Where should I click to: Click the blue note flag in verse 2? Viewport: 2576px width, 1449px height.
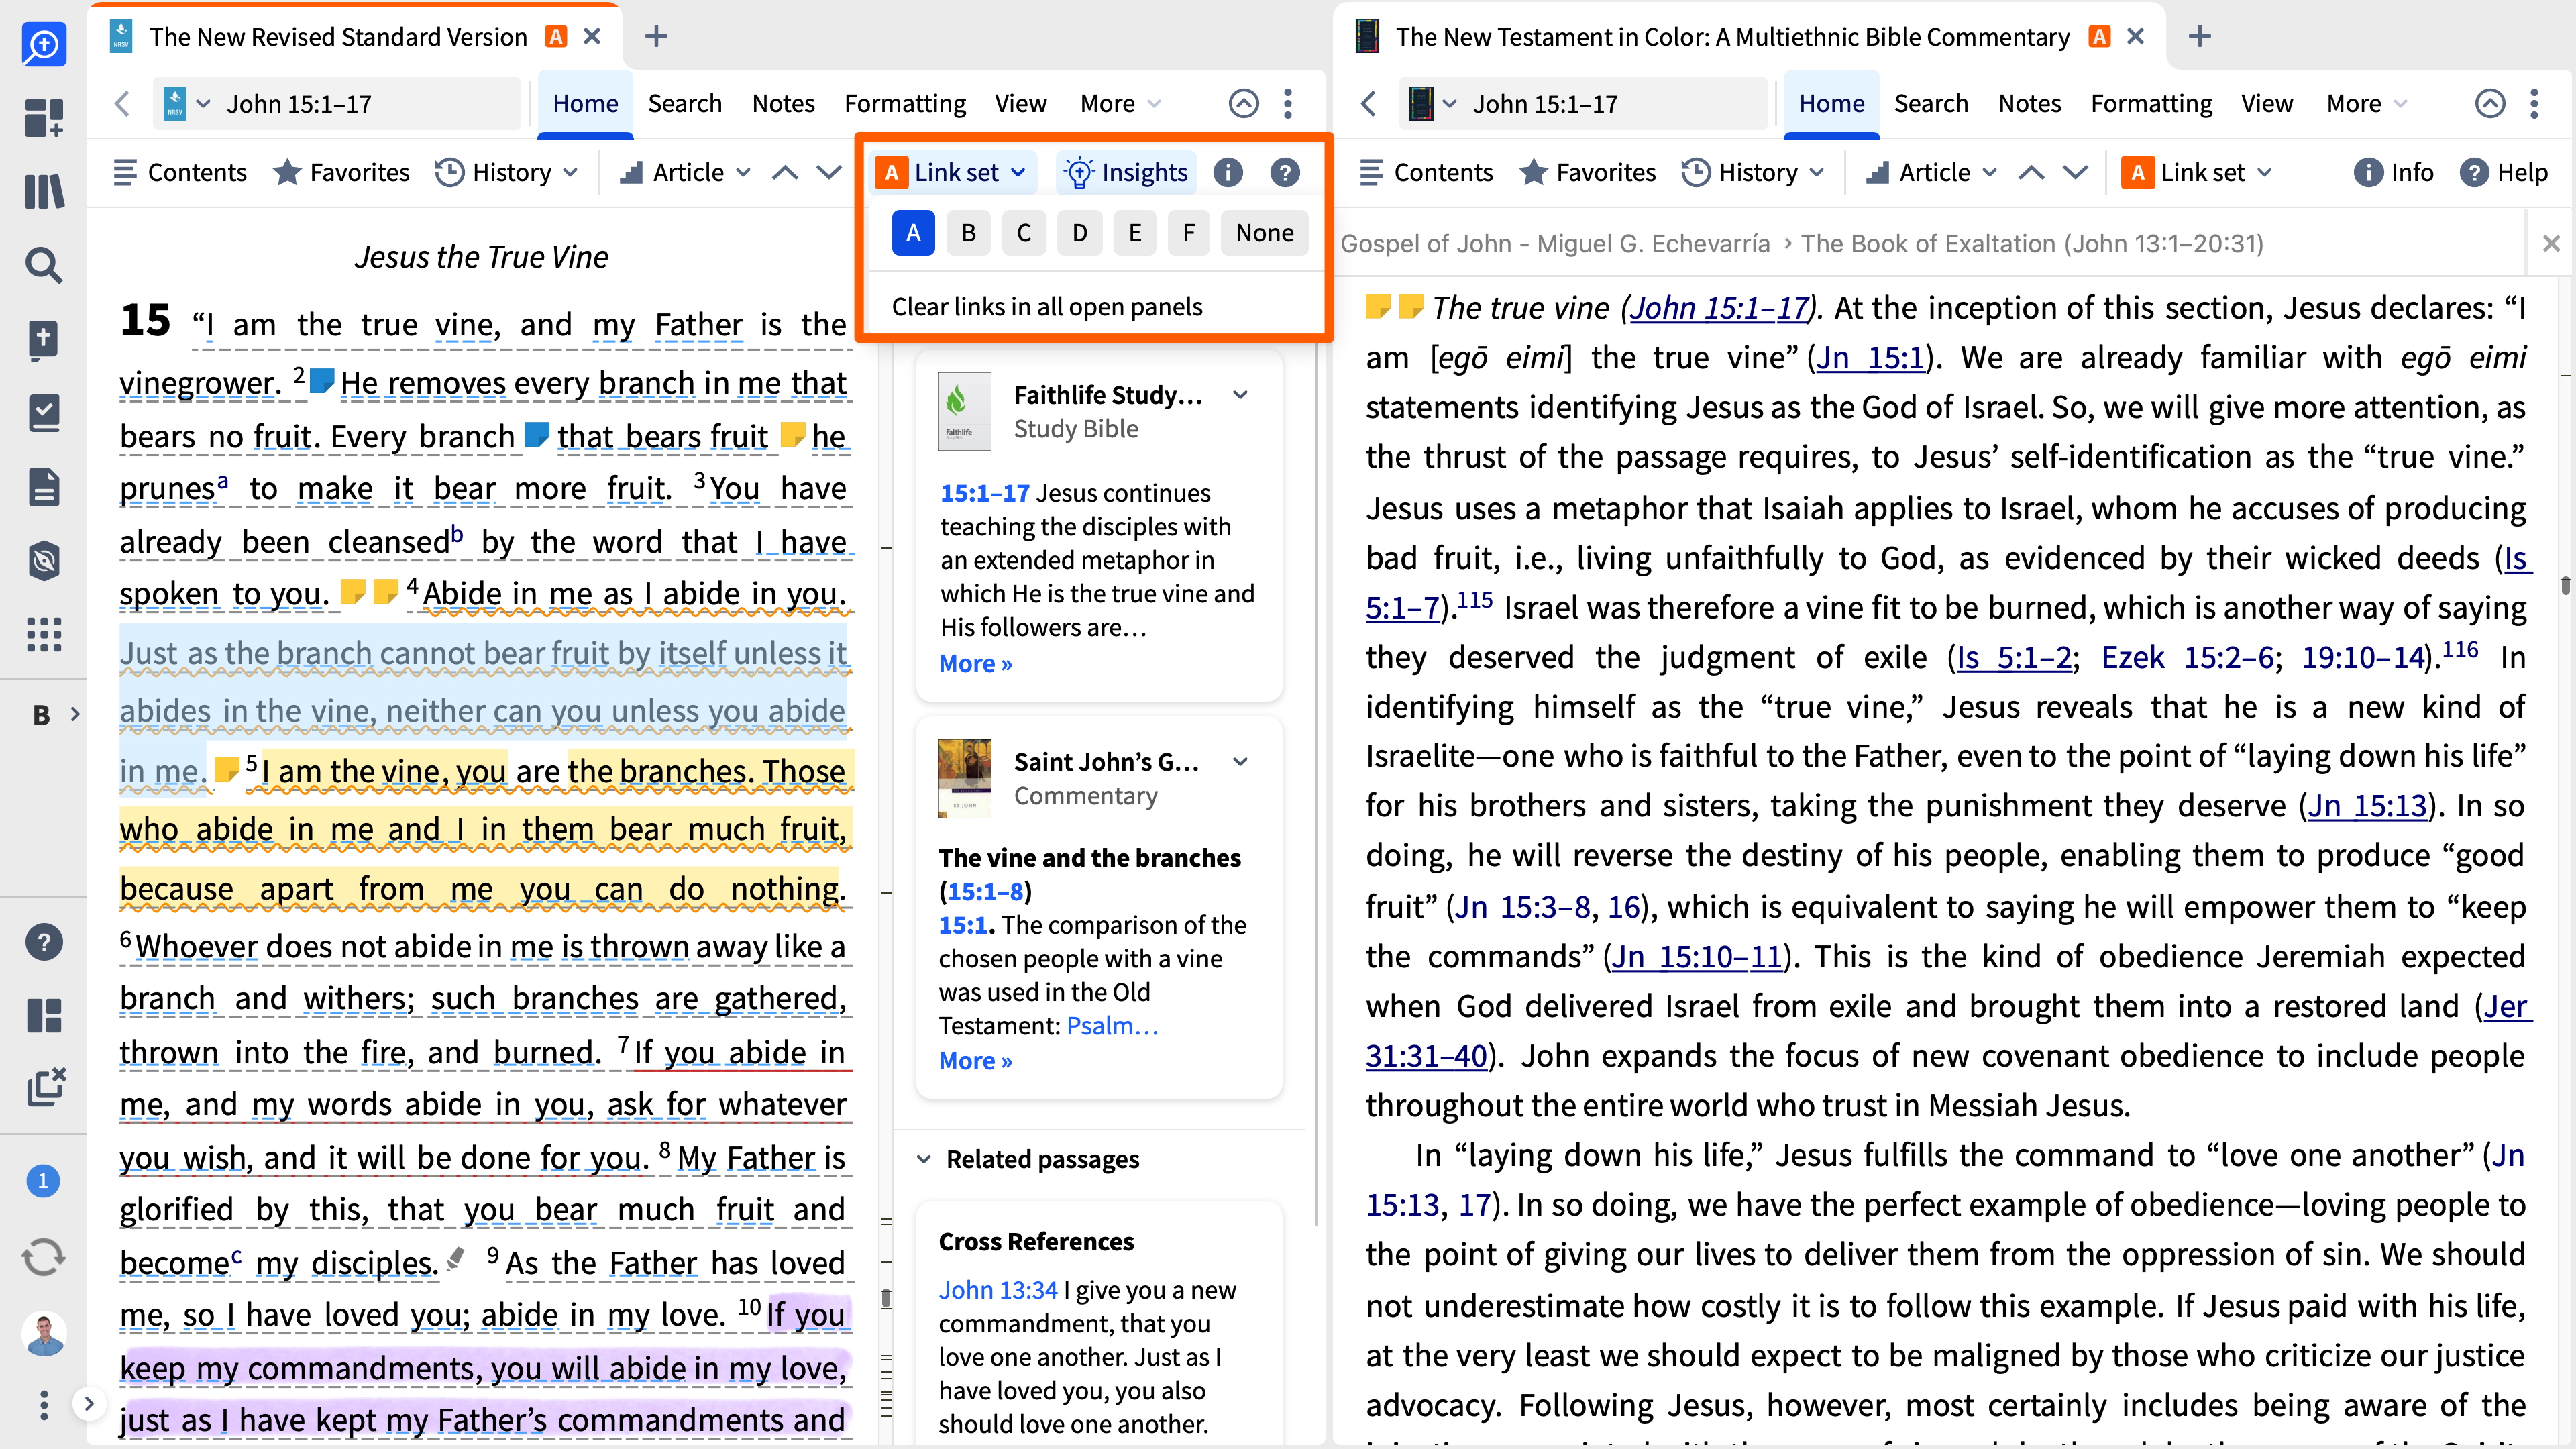pyautogui.click(x=322, y=381)
